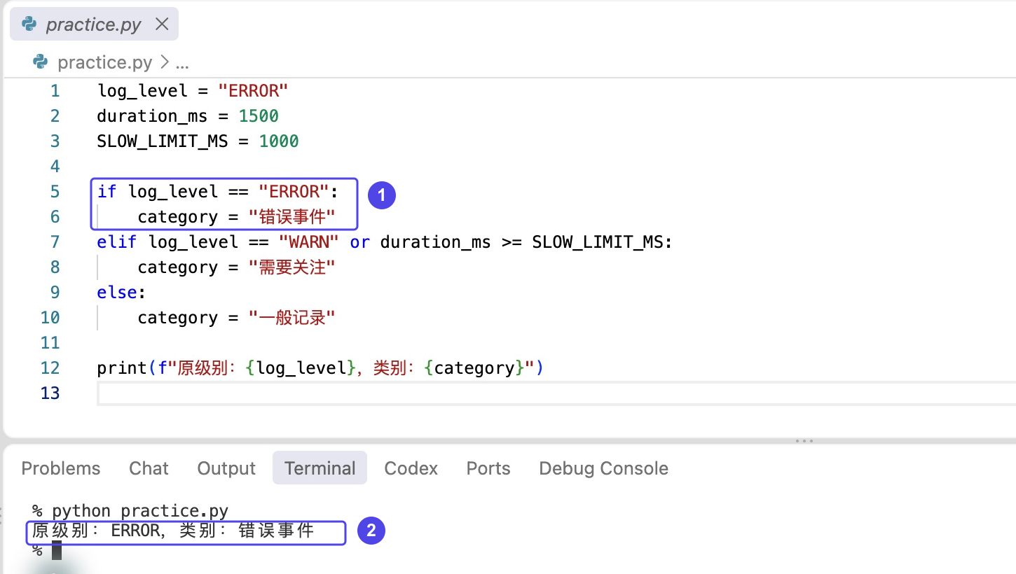Click the log_level = "ERROR" assignment line
1016x574 pixels.
193,91
